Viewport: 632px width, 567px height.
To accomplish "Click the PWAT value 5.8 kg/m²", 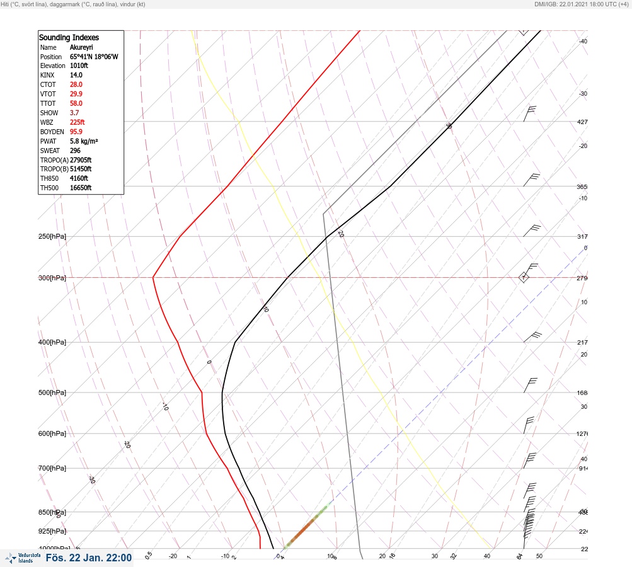I will click(x=84, y=141).
